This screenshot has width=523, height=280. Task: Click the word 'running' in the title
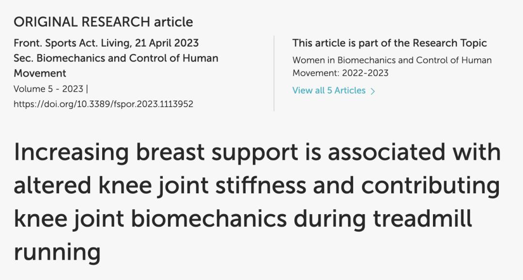[x=57, y=251]
